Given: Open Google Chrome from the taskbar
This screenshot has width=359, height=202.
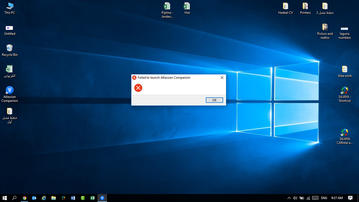Looking at the screenshot, I should click(x=24, y=198).
